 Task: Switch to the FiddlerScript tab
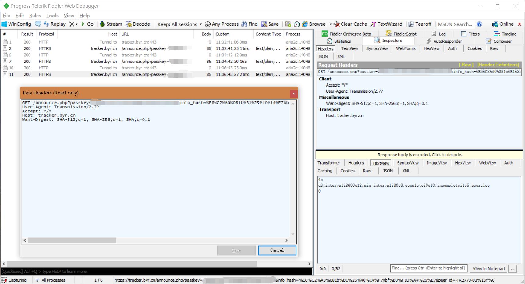coord(401,34)
